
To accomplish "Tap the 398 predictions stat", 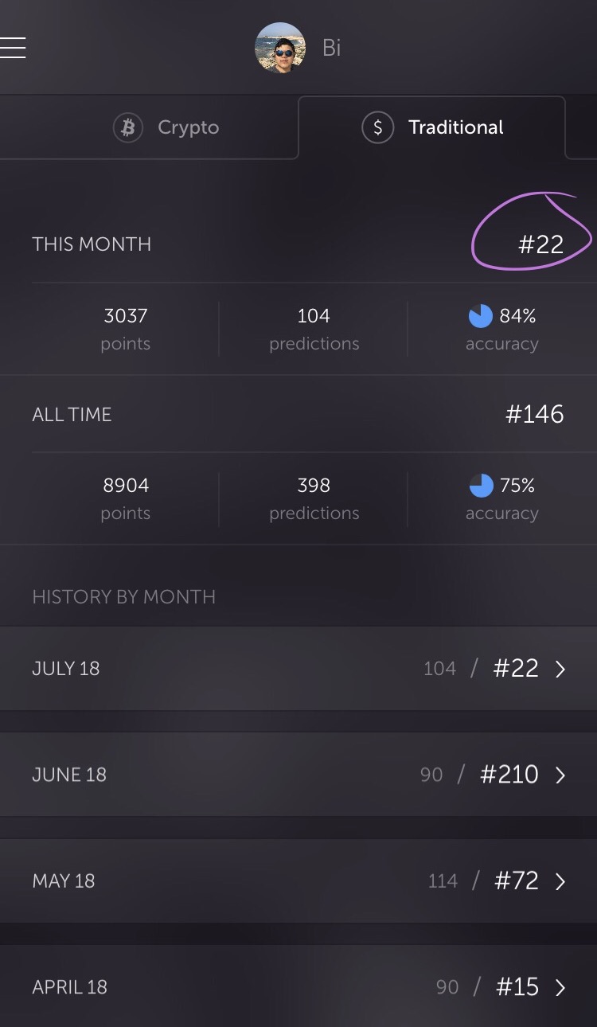I will [314, 498].
